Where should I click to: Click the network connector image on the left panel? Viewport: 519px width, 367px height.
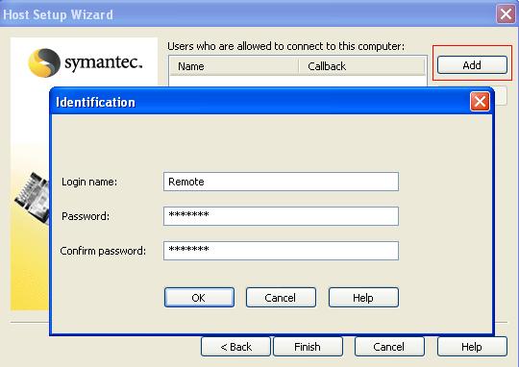[x=33, y=198]
